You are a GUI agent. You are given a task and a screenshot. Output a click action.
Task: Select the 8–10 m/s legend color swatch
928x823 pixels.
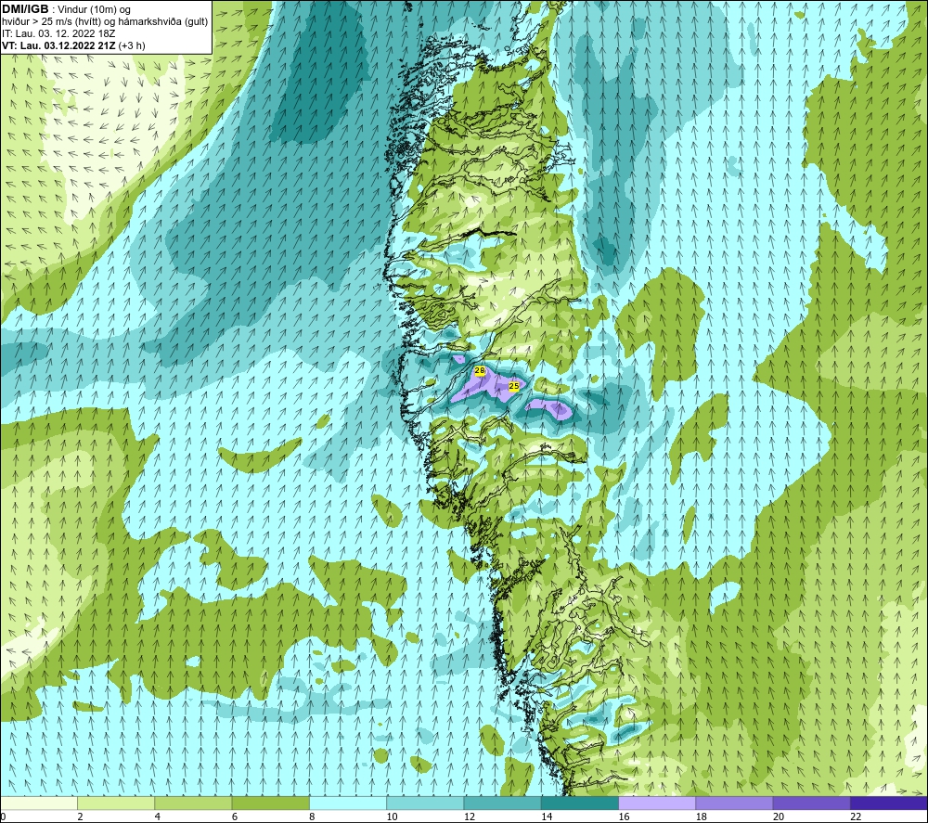(348, 803)
